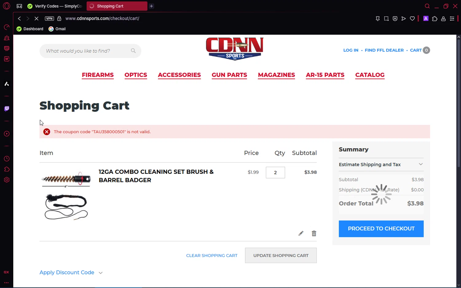This screenshot has height=288, width=461.
Task: Click the CDNN Sports logo
Action: coord(234,49)
